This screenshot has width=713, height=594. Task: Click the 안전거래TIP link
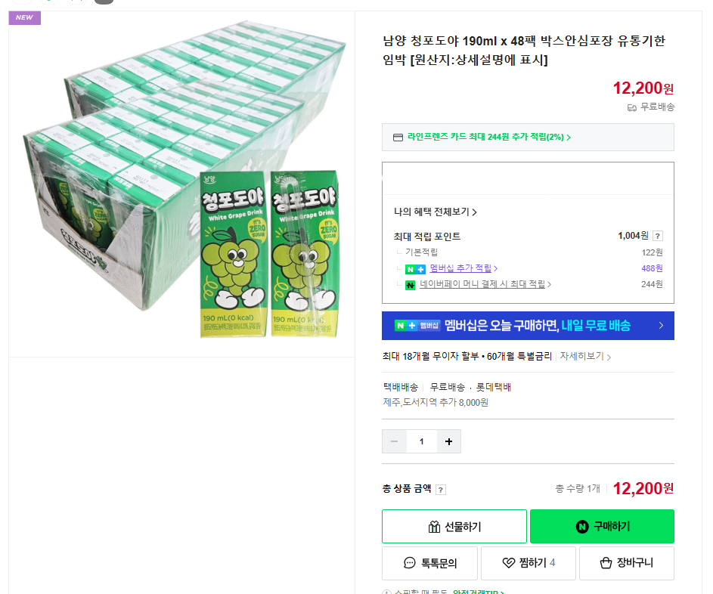tap(478, 592)
